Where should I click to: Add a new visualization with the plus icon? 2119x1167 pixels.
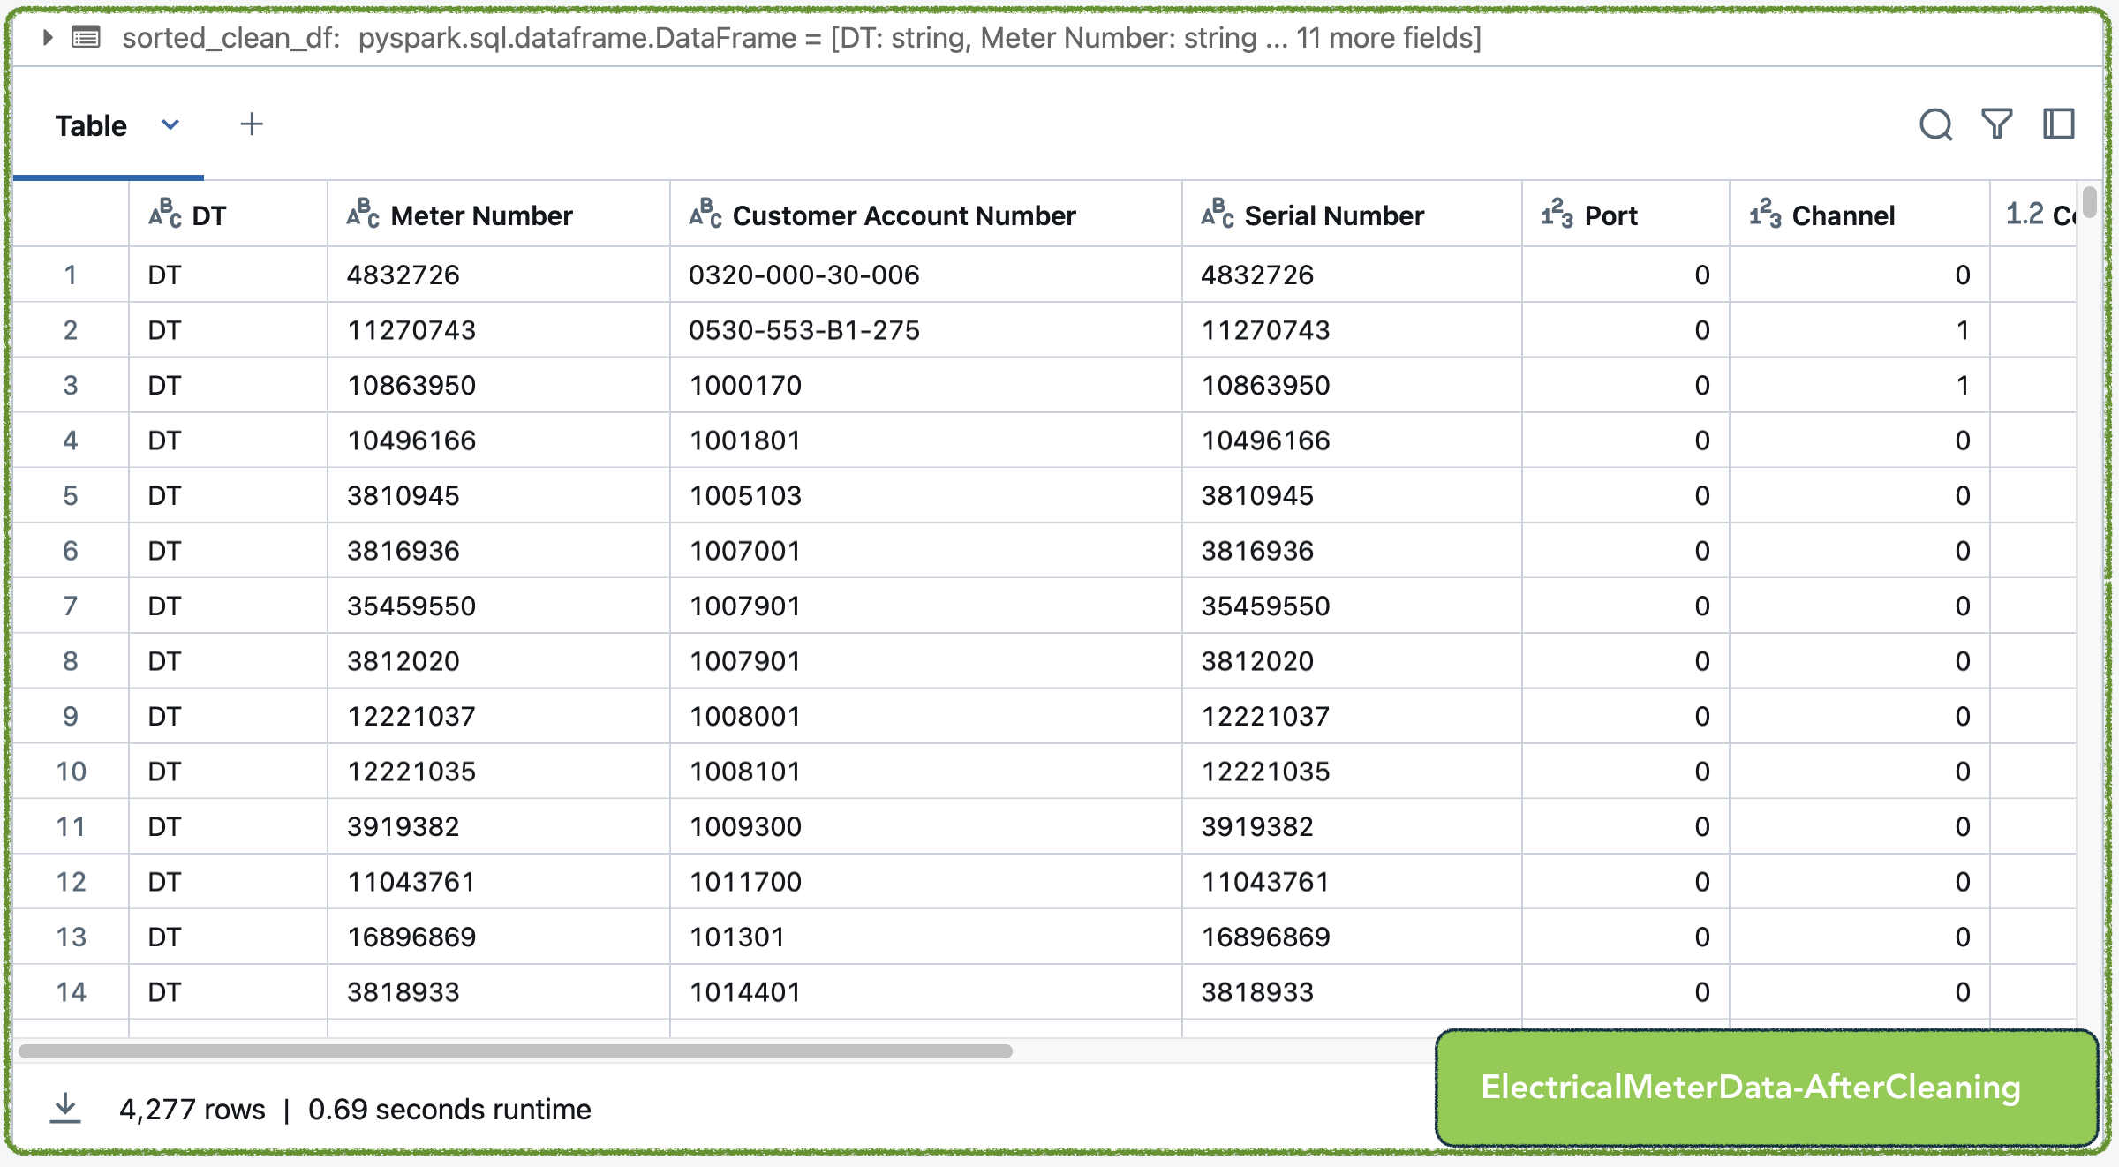[x=252, y=124]
